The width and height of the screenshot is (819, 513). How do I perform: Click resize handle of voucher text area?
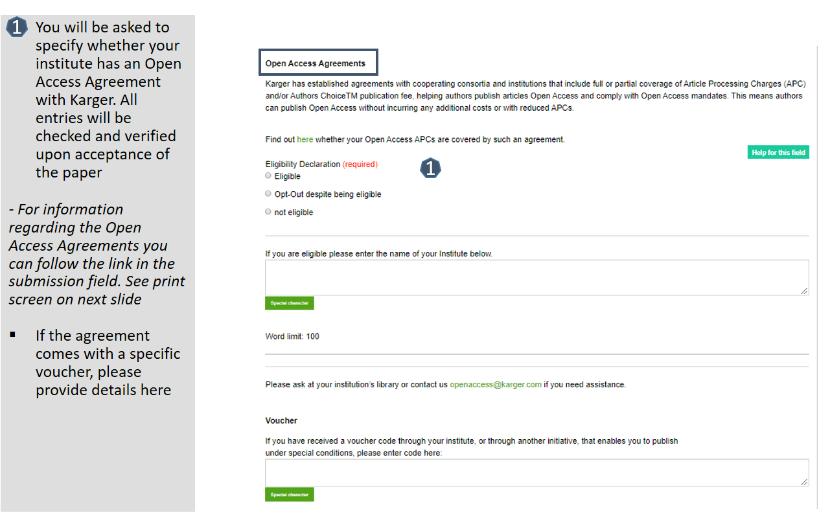click(x=804, y=481)
